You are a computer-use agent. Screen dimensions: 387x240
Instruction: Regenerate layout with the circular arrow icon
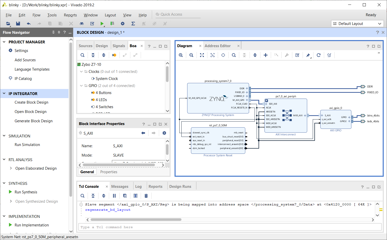point(319,55)
